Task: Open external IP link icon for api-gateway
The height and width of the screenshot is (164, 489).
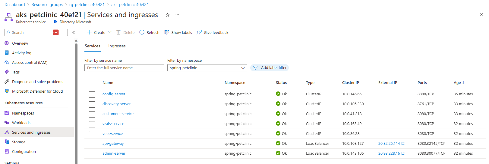Action: pyautogui.click(x=403, y=144)
